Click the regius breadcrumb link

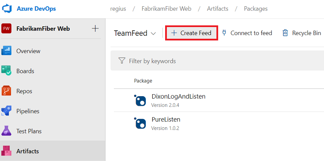click(x=118, y=9)
